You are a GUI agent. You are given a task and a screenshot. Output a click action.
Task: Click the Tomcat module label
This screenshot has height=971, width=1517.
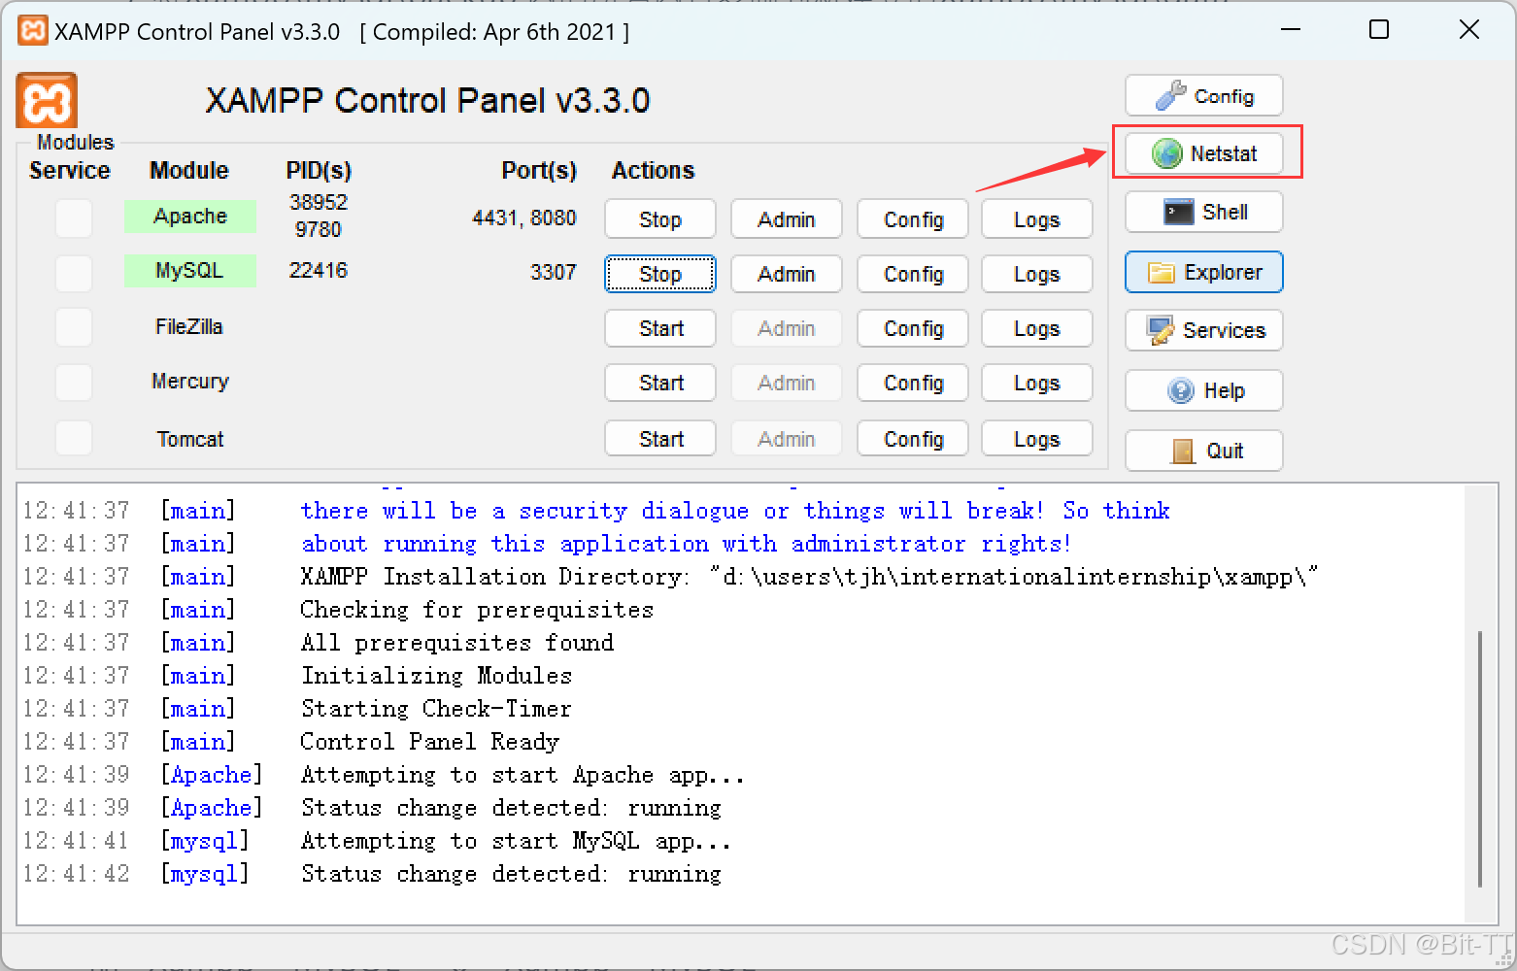(x=190, y=439)
